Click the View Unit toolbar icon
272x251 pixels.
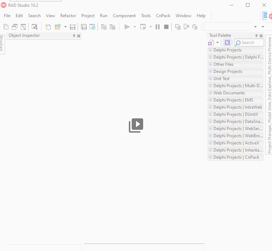pyautogui.click(x=6, y=27)
